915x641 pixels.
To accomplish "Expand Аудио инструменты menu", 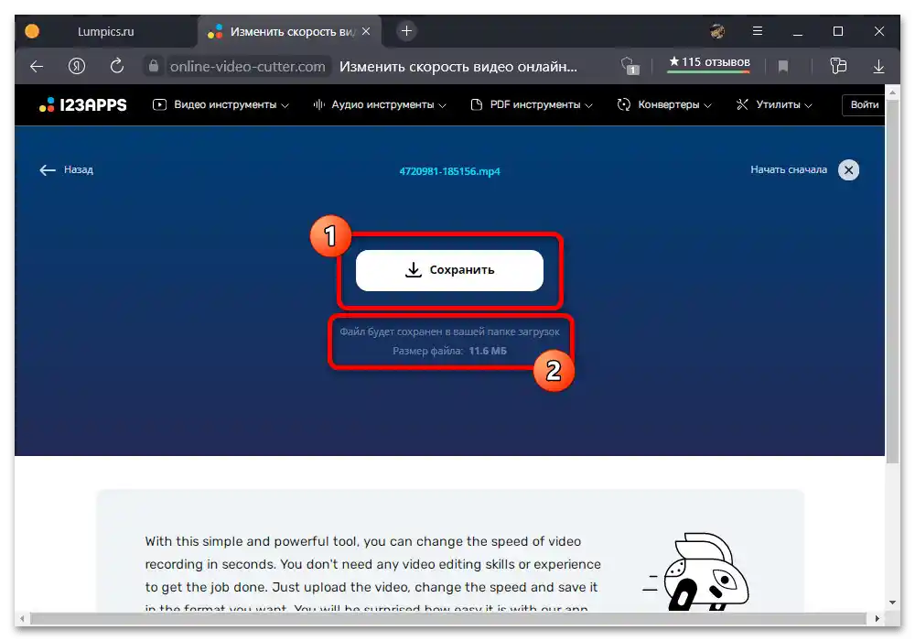I will (380, 105).
